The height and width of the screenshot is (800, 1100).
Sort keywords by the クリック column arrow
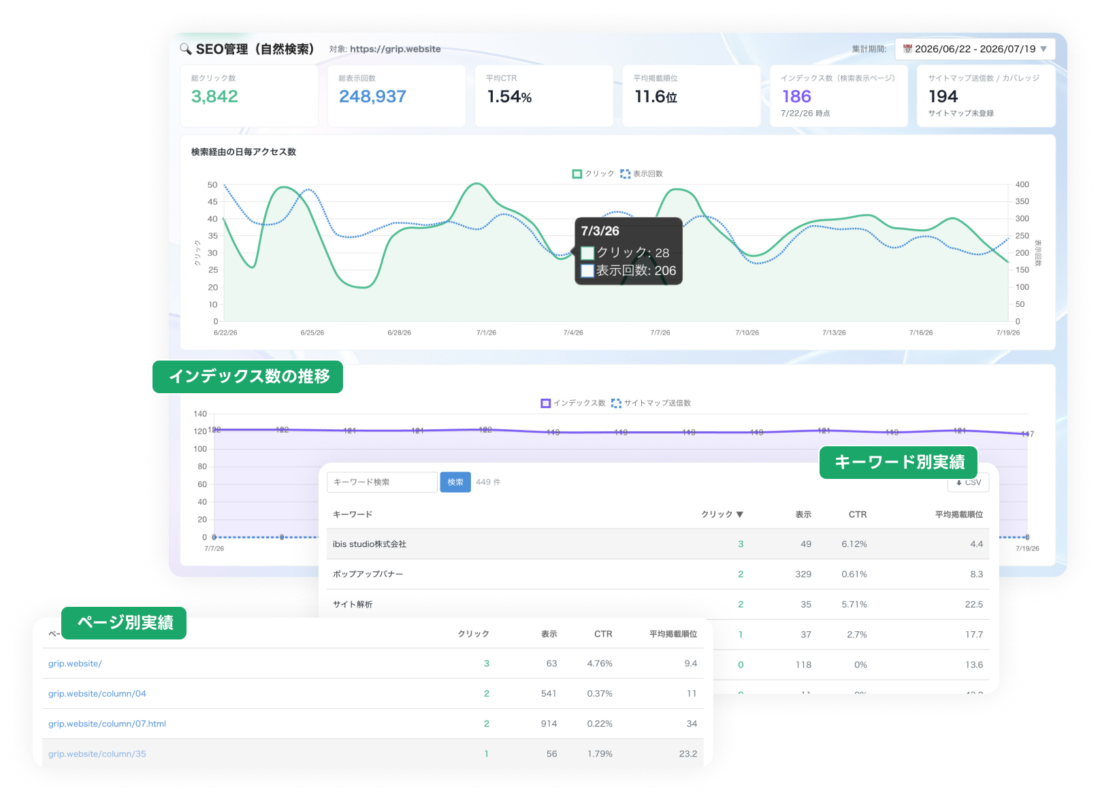[x=740, y=515]
